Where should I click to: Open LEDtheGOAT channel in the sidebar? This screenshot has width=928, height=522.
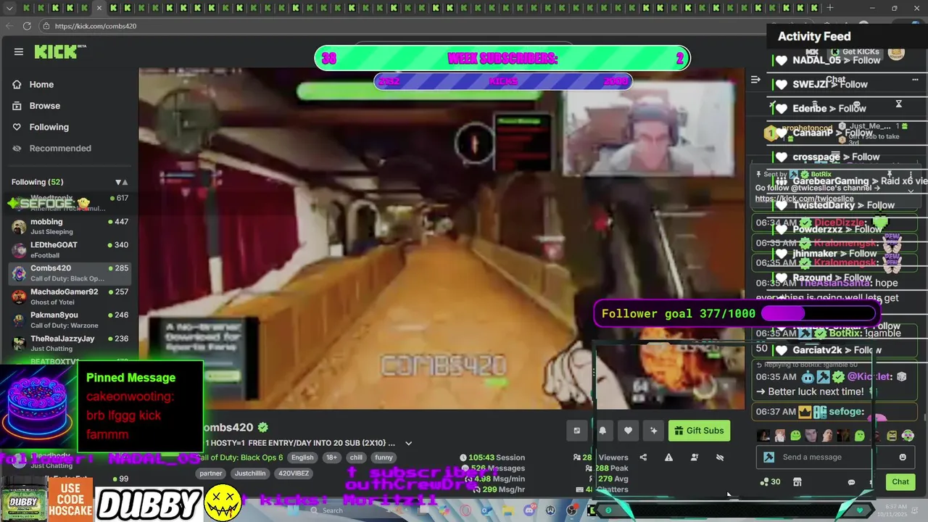coord(70,249)
